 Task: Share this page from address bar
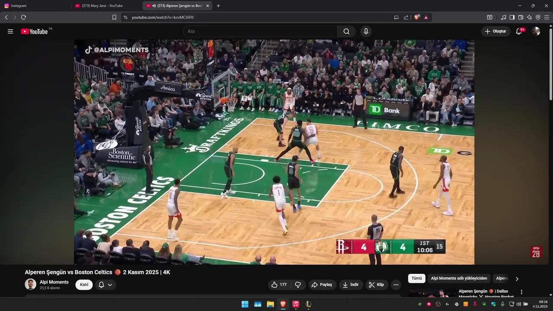[406, 17]
